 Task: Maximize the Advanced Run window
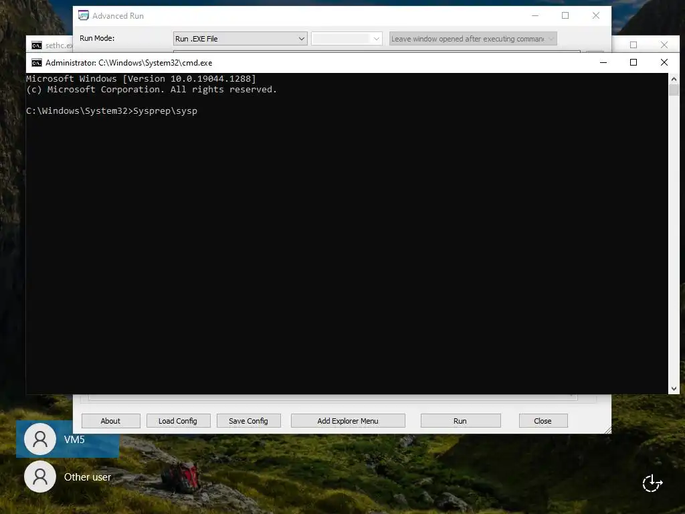click(565, 16)
